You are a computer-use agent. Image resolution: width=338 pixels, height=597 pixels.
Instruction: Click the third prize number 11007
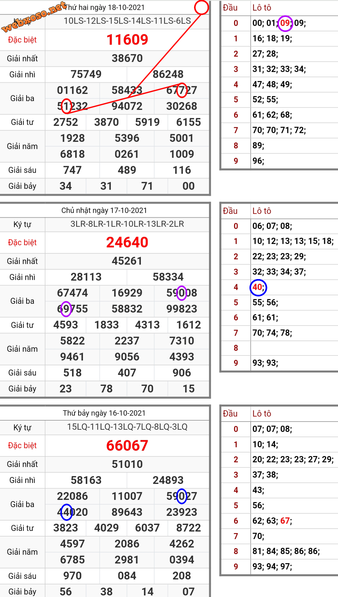tap(127, 496)
